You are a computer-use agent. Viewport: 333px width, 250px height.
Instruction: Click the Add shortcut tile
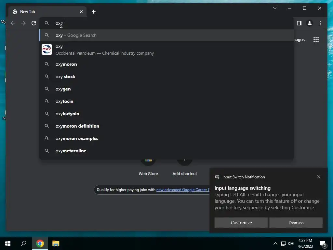click(x=185, y=168)
